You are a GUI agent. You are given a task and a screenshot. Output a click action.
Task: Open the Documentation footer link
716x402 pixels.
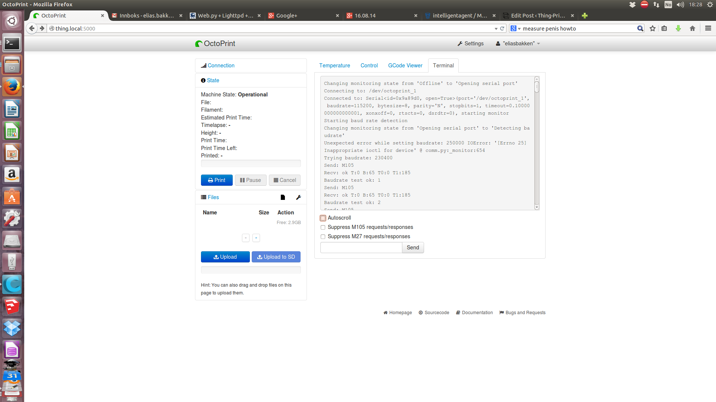(x=477, y=313)
